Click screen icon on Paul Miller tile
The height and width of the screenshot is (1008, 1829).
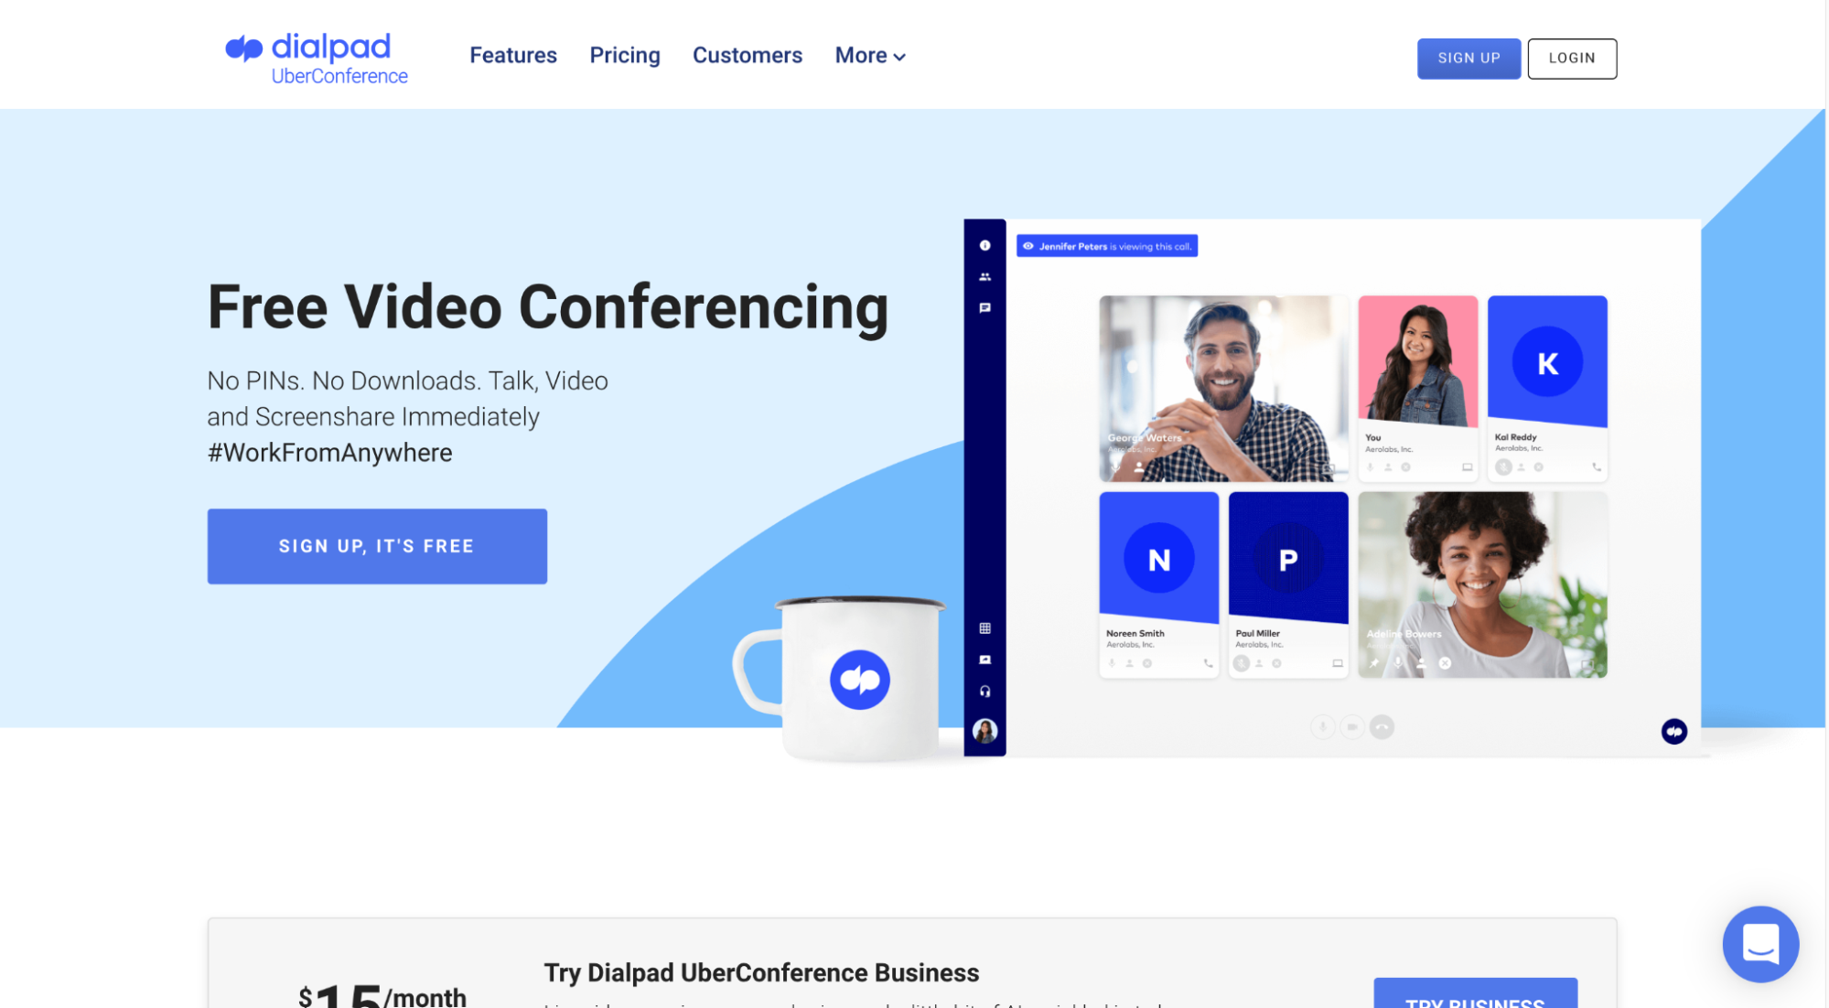(1337, 663)
